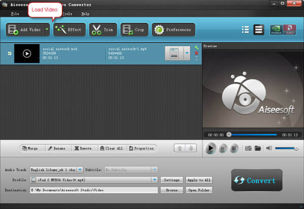Click the preview seek bar

pos(253,134)
